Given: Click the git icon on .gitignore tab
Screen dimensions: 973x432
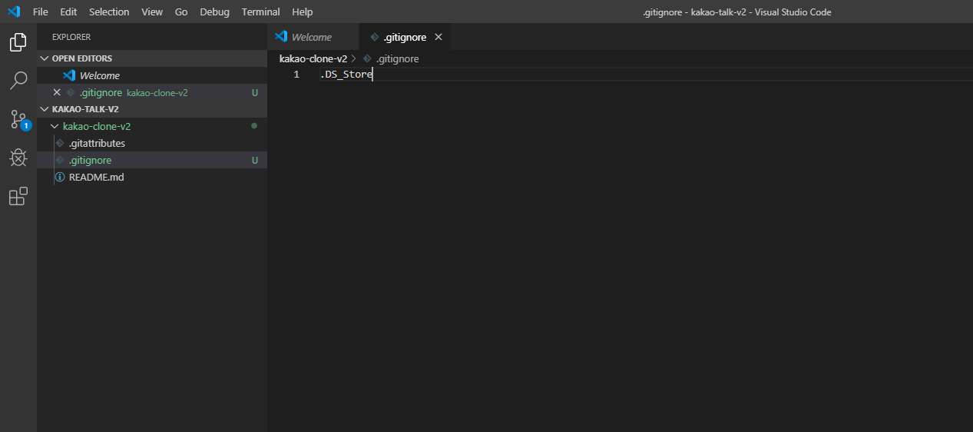Looking at the screenshot, I should coord(375,37).
